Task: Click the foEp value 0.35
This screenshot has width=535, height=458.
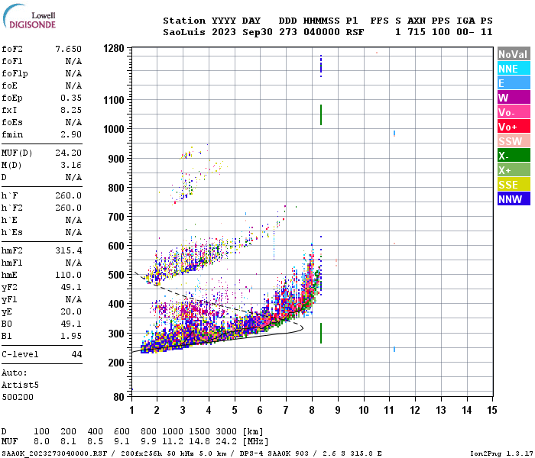Action: click(71, 98)
